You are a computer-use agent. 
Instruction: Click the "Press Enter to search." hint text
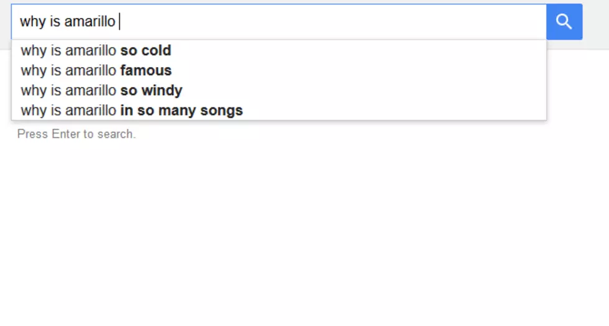76,134
